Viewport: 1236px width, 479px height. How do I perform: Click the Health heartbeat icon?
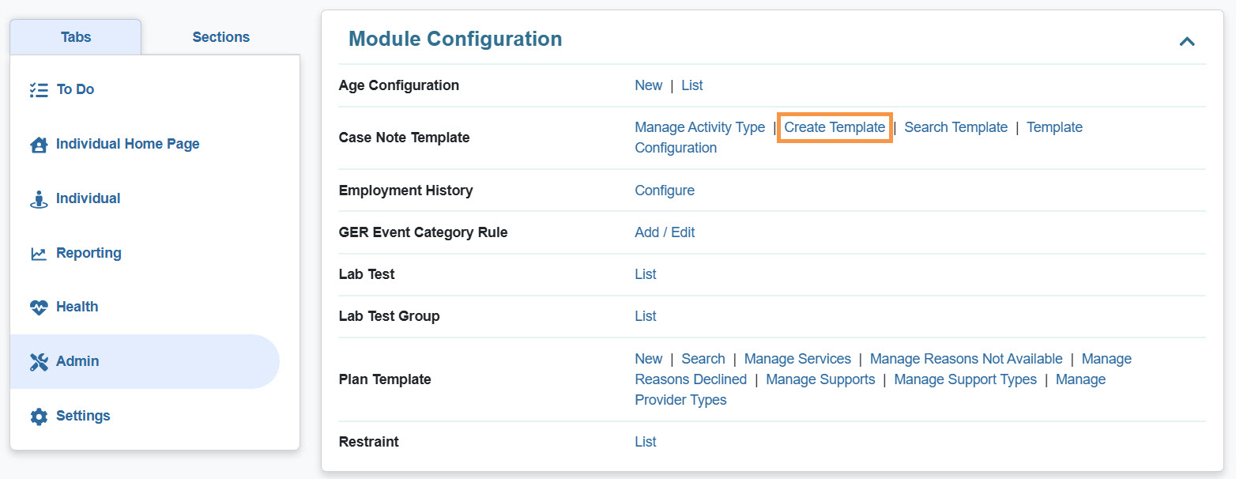(x=38, y=307)
